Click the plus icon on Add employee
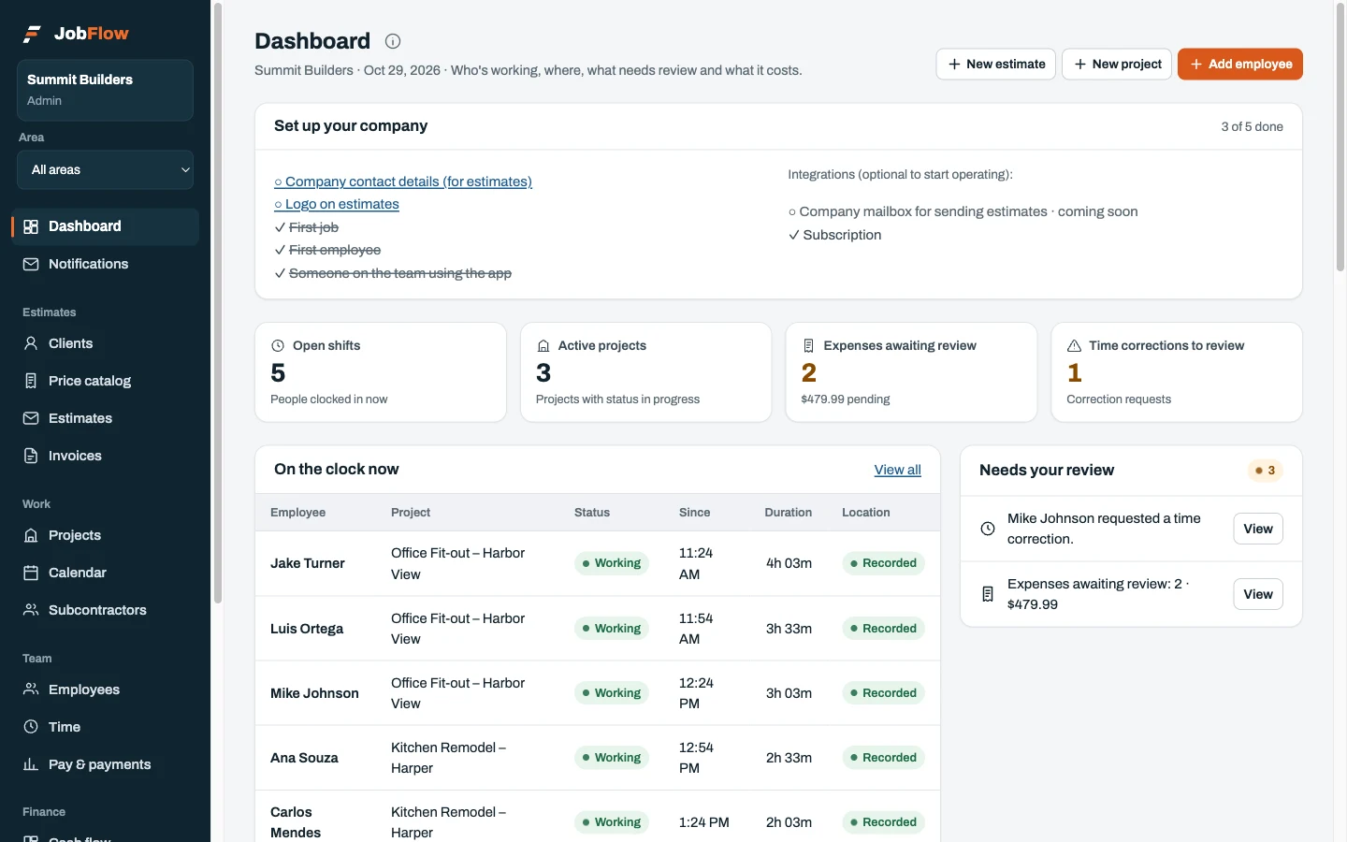The image size is (1347, 842). [x=1196, y=64]
